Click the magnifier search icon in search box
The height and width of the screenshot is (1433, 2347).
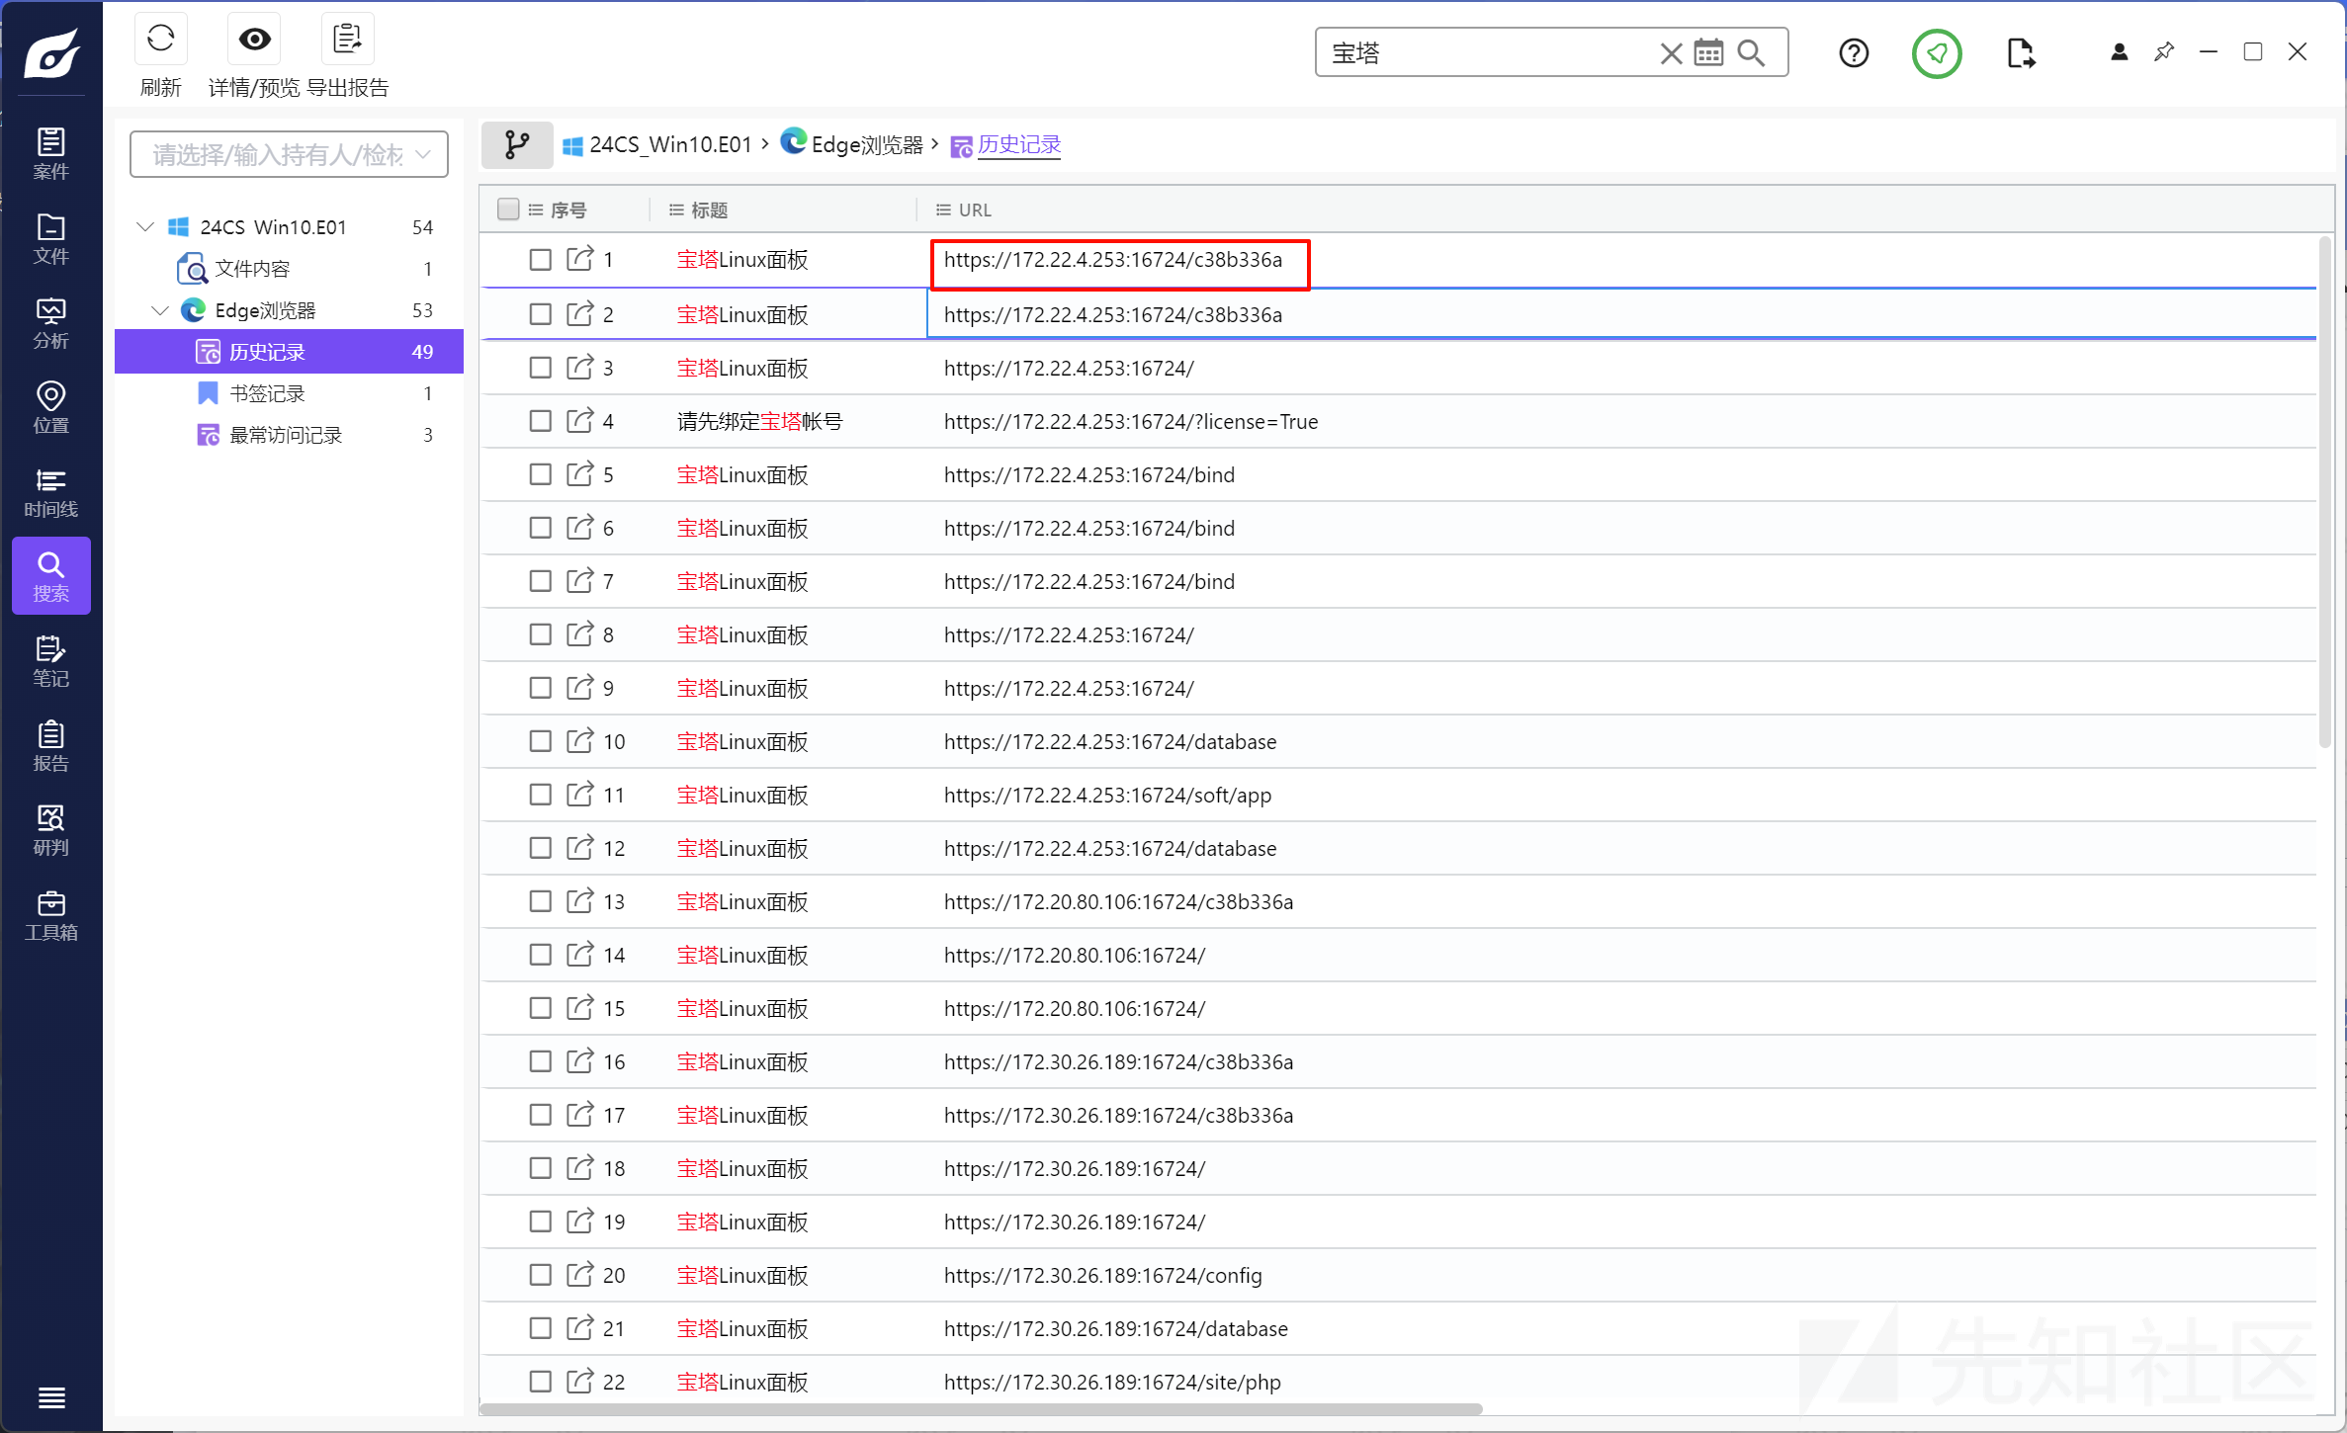(1751, 52)
